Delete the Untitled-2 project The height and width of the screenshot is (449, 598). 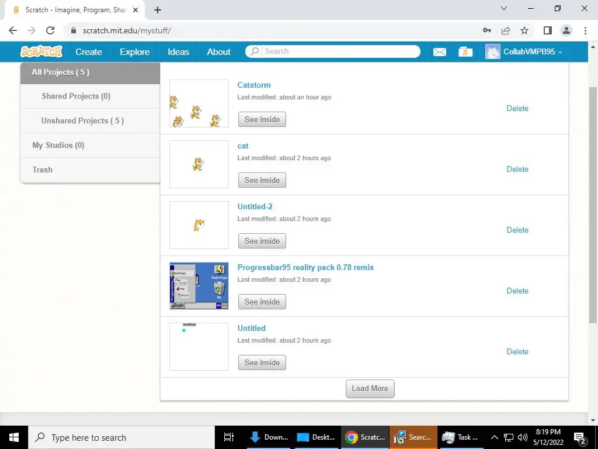pyautogui.click(x=517, y=230)
